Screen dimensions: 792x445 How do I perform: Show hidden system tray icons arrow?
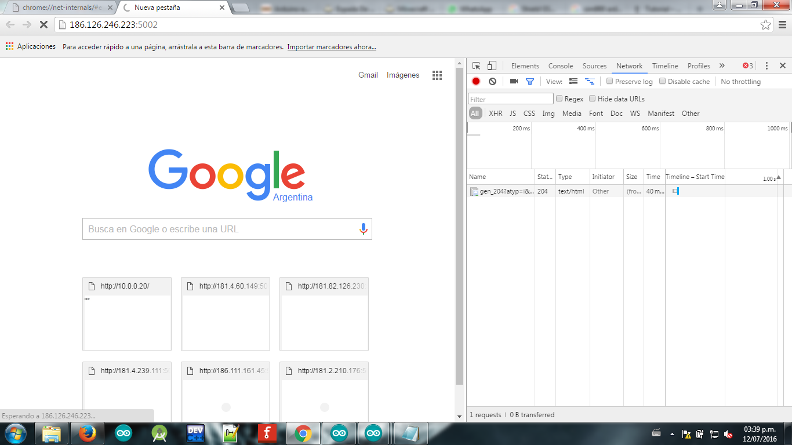coord(672,434)
